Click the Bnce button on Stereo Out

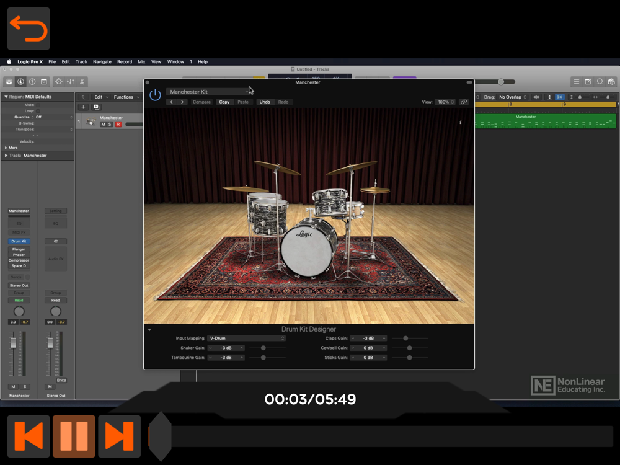pyautogui.click(x=61, y=381)
